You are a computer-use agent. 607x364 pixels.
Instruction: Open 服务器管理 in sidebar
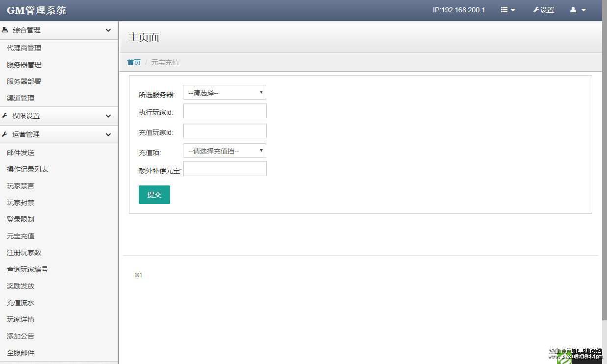pyautogui.click(x=24, y=65)
